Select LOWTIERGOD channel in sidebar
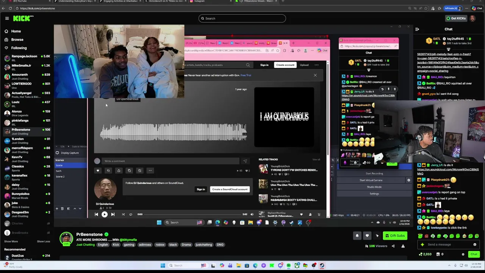485x273 pixels. point(27,85)
